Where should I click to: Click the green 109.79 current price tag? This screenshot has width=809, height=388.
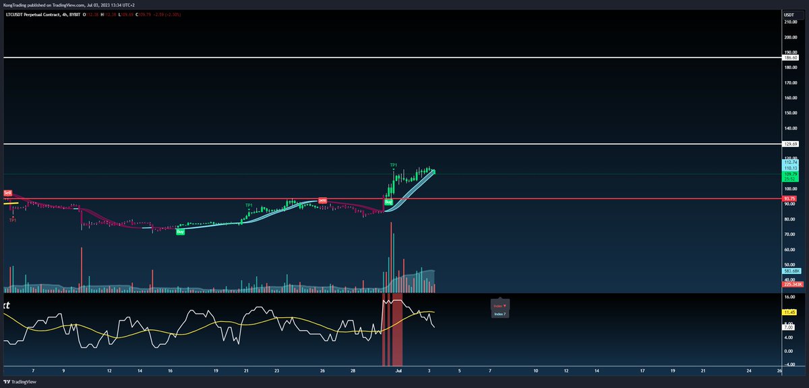click(x=790, y=175)
